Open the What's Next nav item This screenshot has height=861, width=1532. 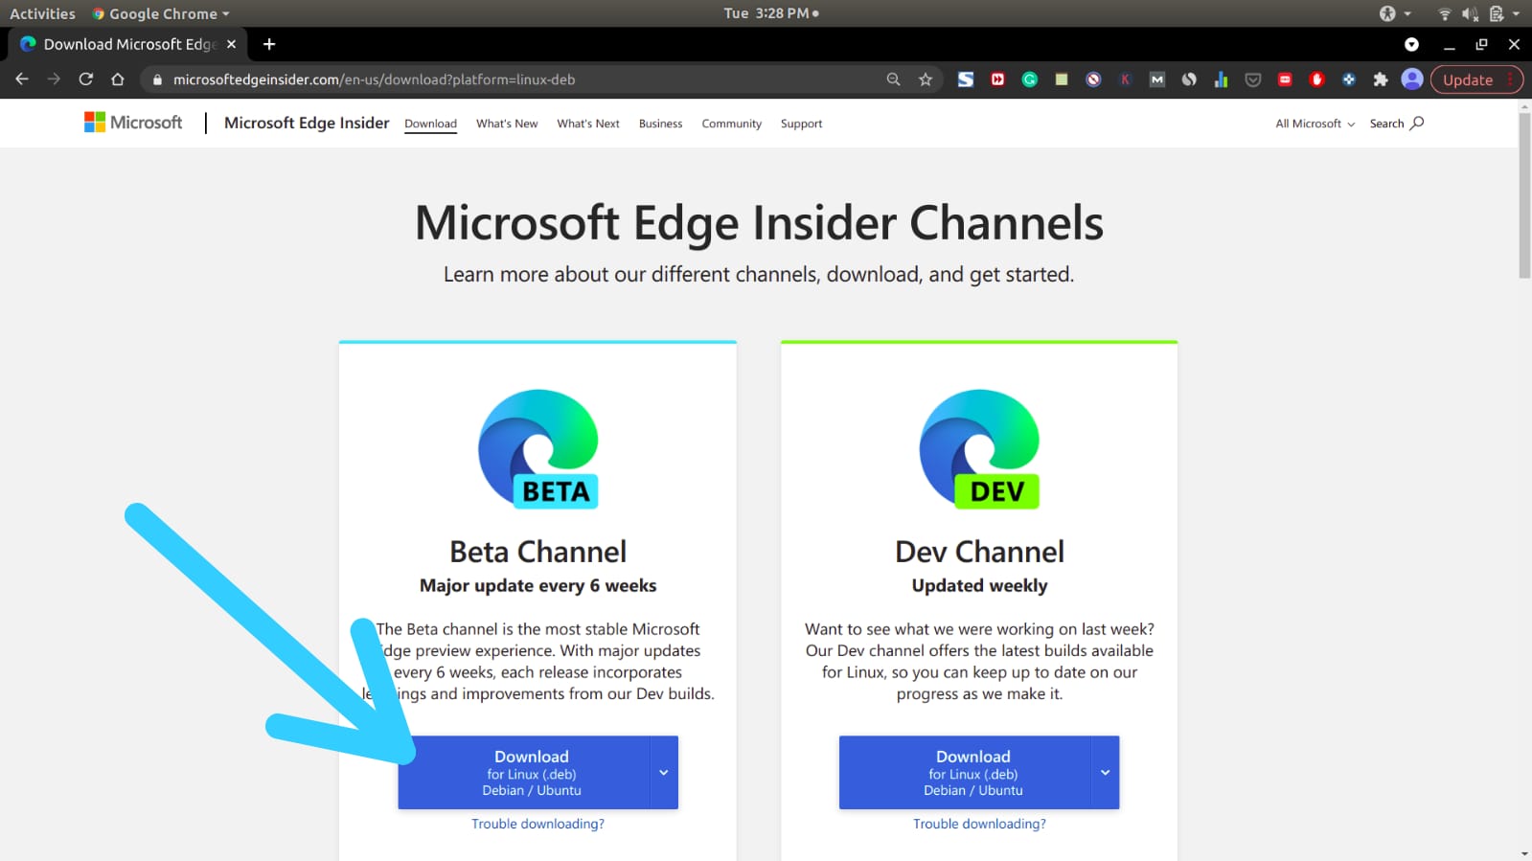588,124
